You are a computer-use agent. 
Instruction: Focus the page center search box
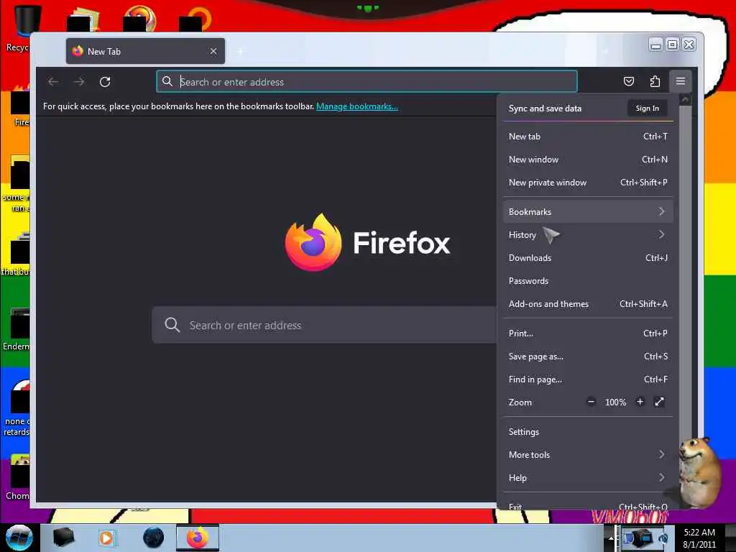pos(324,325)
